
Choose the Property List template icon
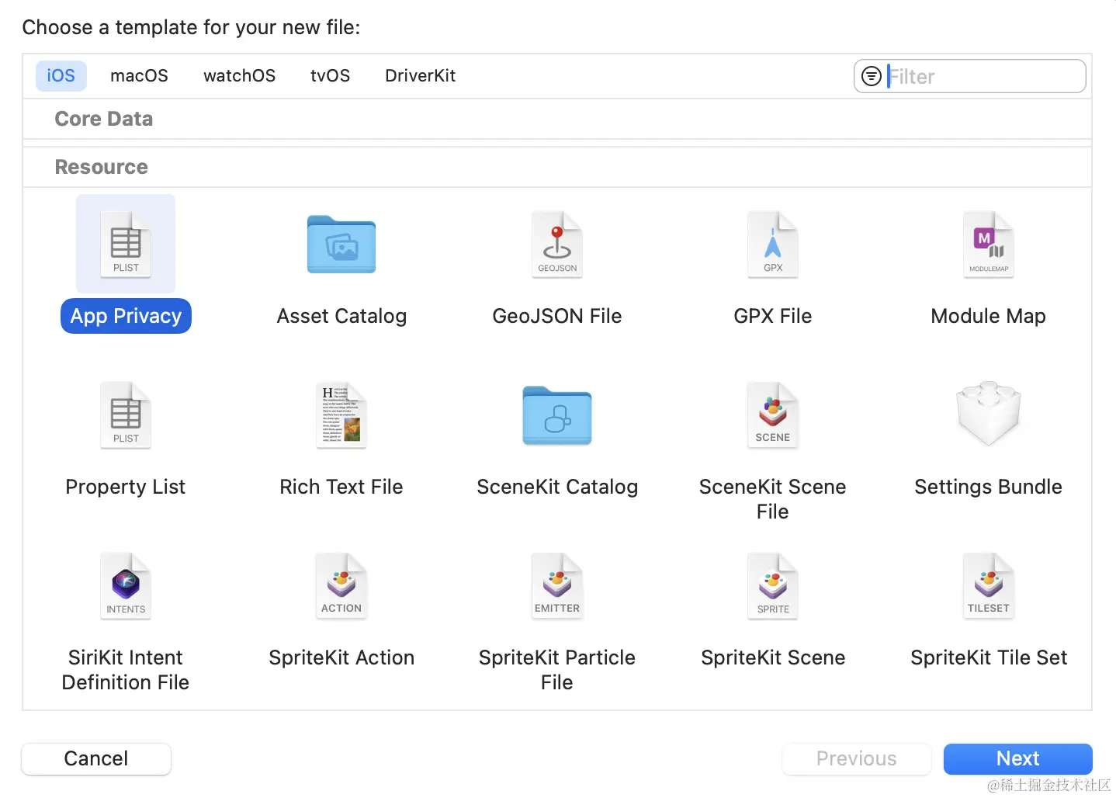point(126,415)
